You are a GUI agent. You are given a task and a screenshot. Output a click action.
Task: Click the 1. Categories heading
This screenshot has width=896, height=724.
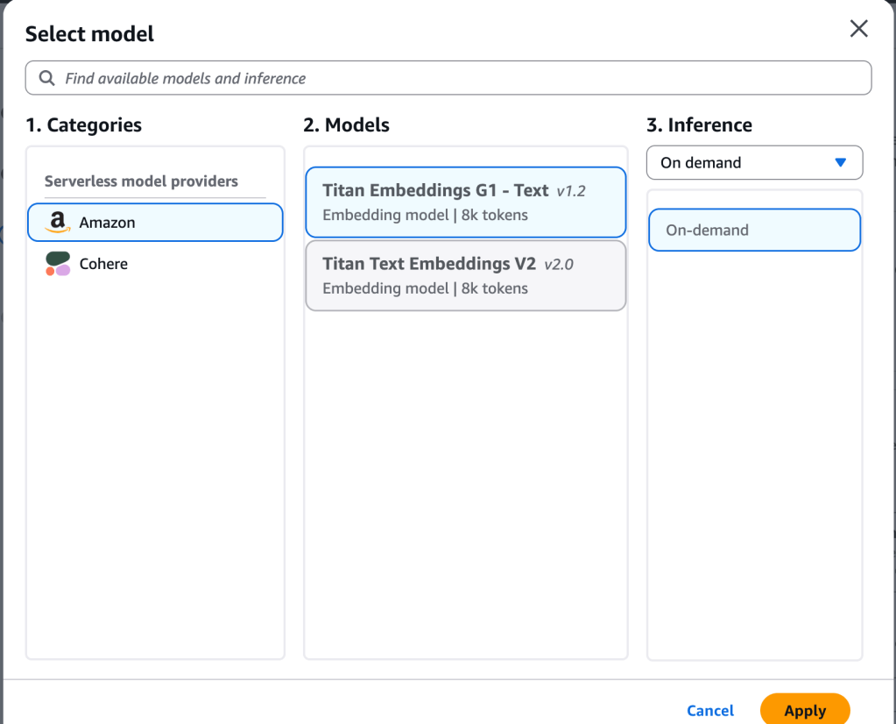tap(83, 125)
